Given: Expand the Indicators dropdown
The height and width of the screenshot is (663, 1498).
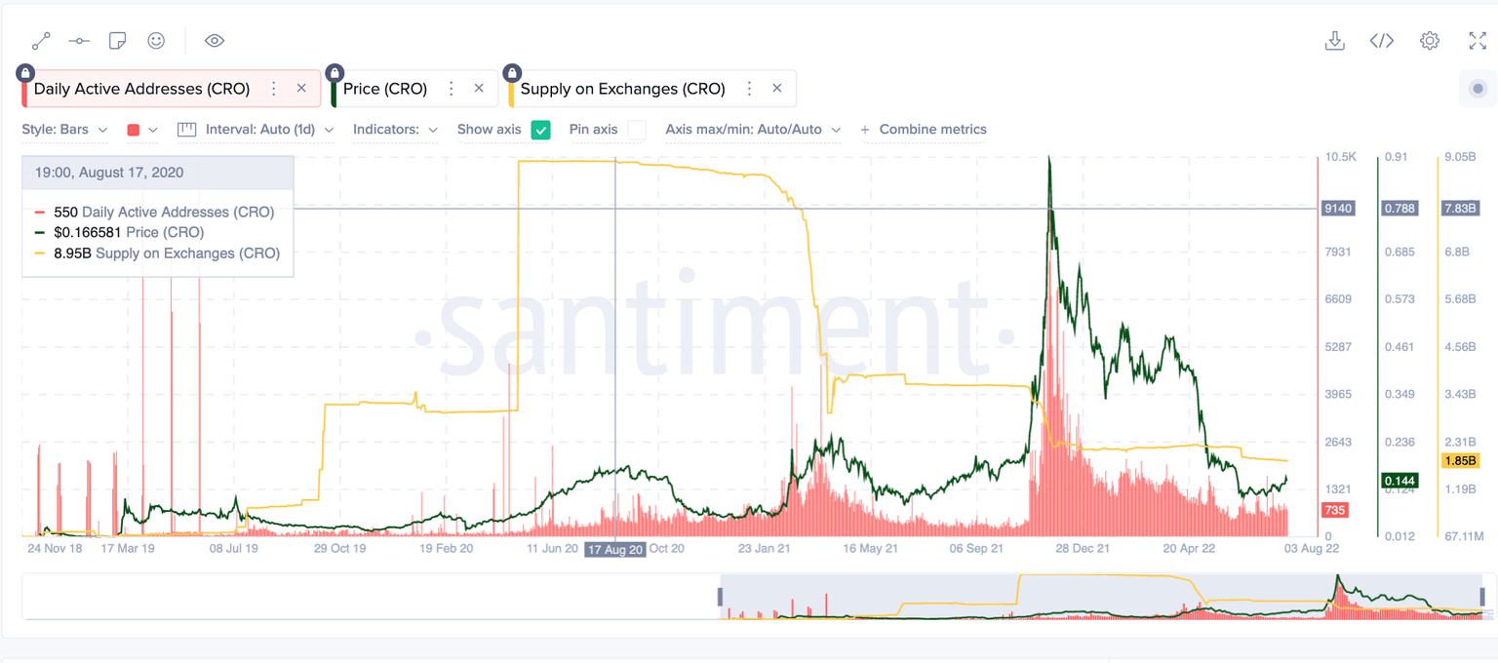Looking at the screenshot, I should coord(395,129).
